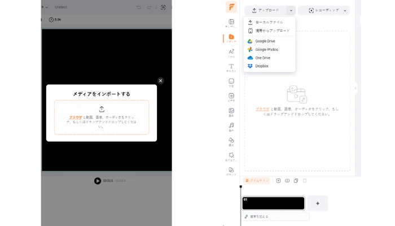Click the duplicate scene icon
The width and height of the screenshot is (395, 226).
pyautogui.click(x=296, y=181)
